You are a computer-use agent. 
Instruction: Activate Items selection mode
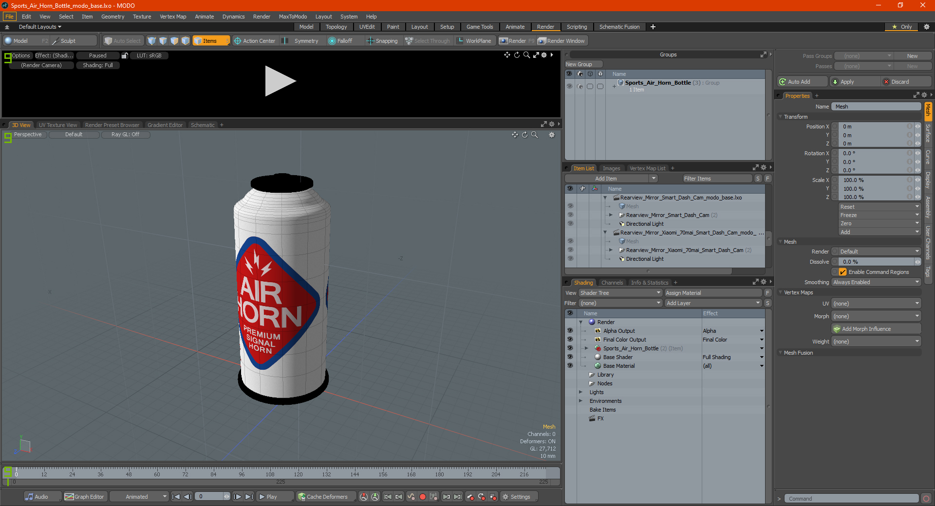pyautogui.click(x=210, y=41)
